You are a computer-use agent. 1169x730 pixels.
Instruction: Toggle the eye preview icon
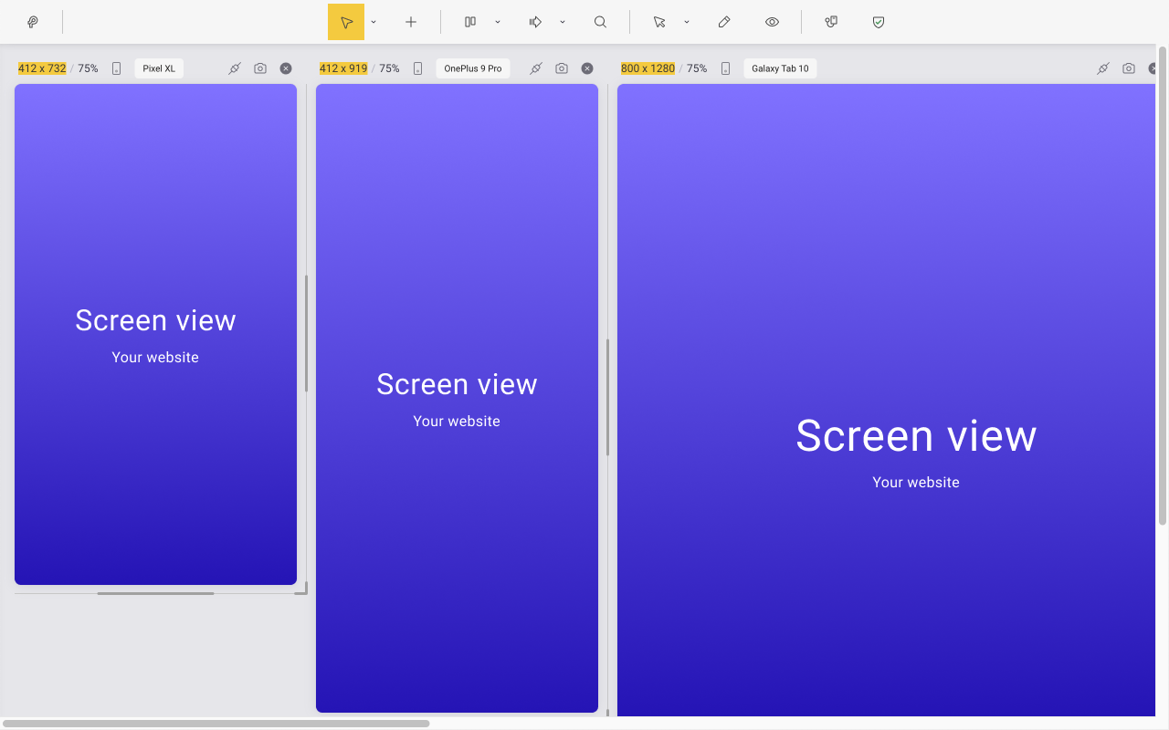[773, 22]
